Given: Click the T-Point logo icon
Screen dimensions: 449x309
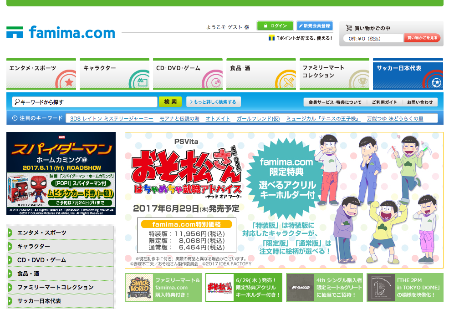Looking at the screenshot, I should pos(271,38).
